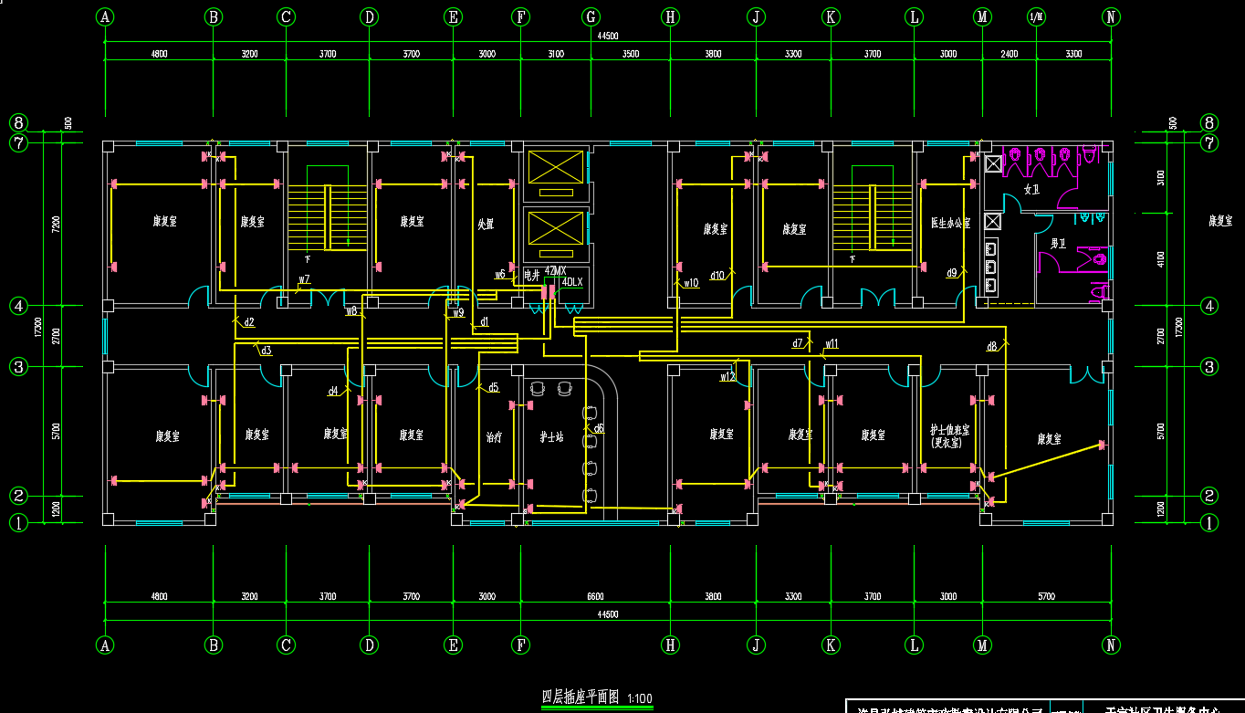
Task: Select the 4DLX panel label
Action: coord(571,282)
